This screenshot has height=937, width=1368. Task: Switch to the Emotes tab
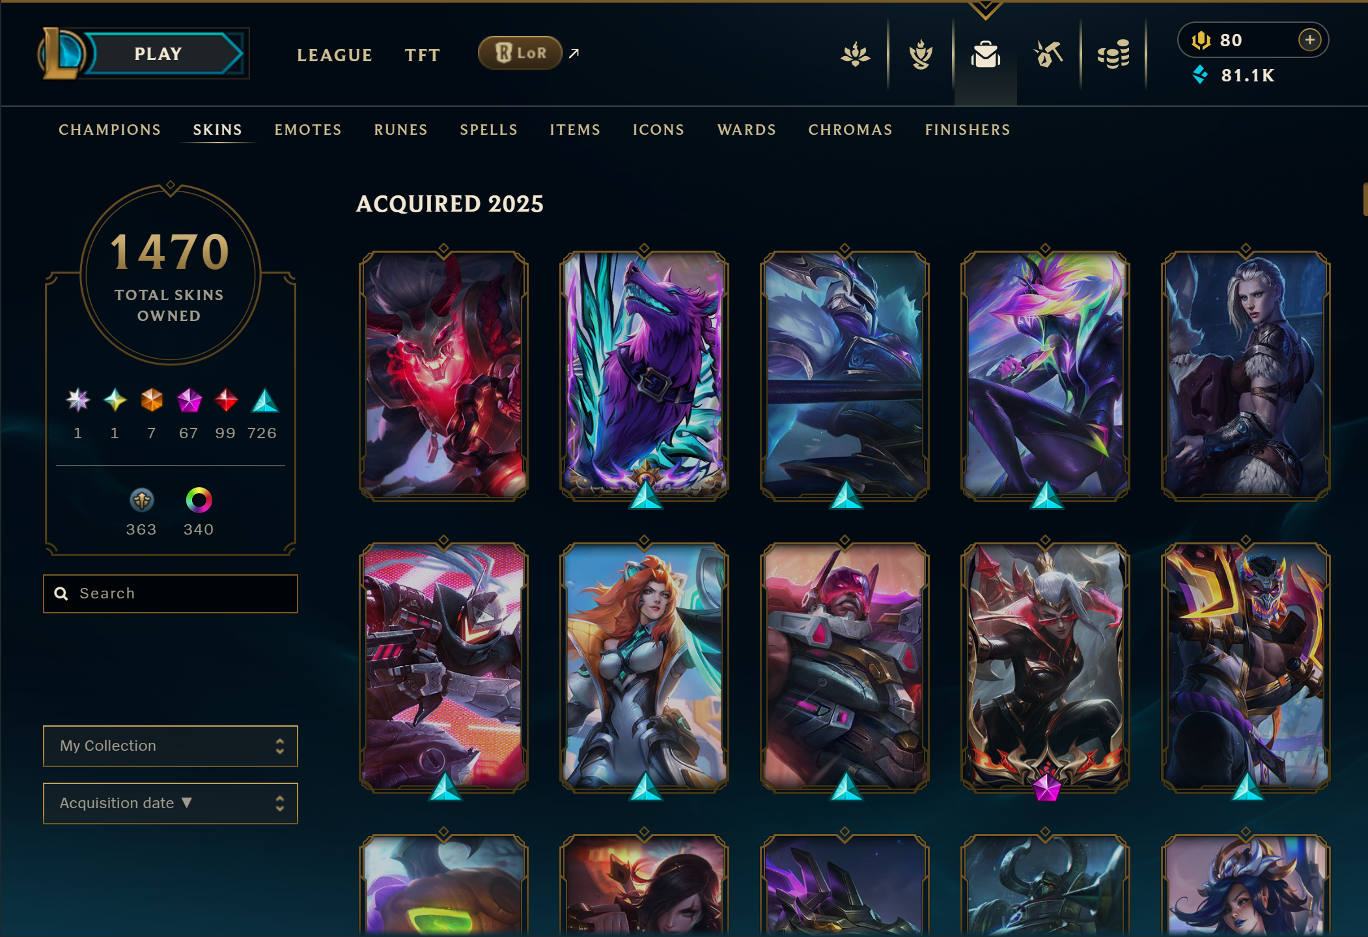(x=308, y=130)
